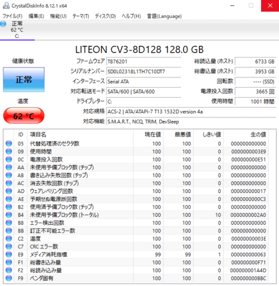The image size is (279, 286).
Task: Select the CRC エラー数 row name
Action: point(44,247)
